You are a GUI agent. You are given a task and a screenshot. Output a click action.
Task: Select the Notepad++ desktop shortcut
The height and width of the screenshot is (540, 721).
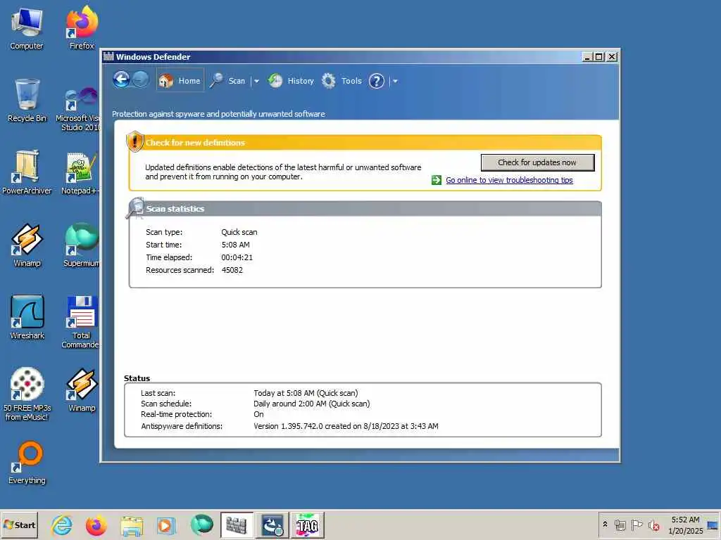[80, 174]
